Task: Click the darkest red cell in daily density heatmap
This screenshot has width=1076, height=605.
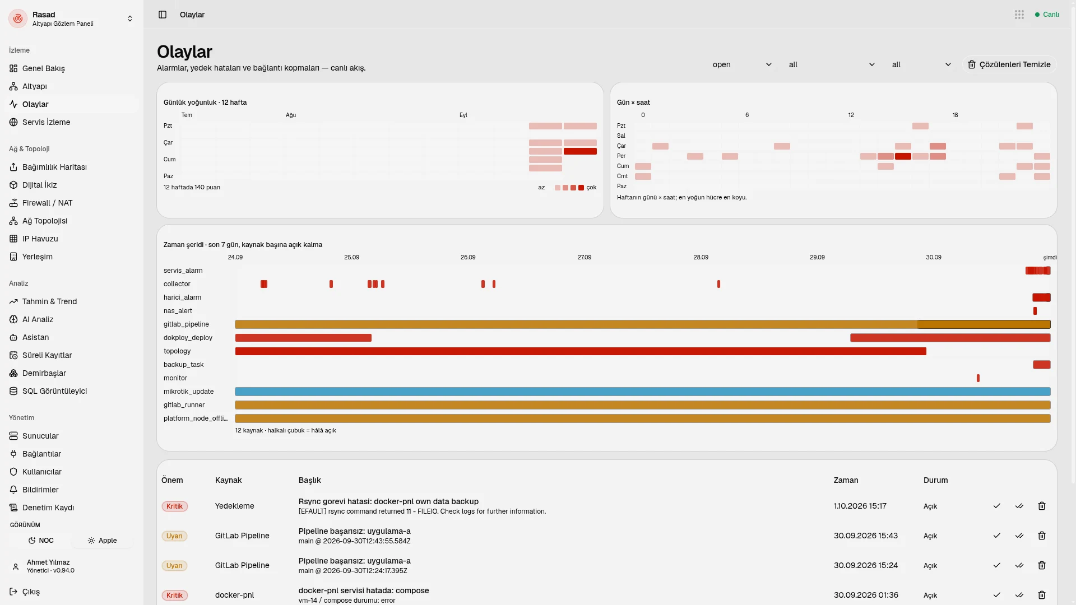Action: click(x=580, y=151)
